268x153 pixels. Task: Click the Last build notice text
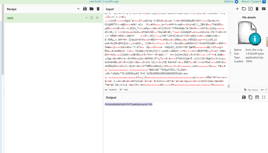pyautogui.click(x=104, y=2)
